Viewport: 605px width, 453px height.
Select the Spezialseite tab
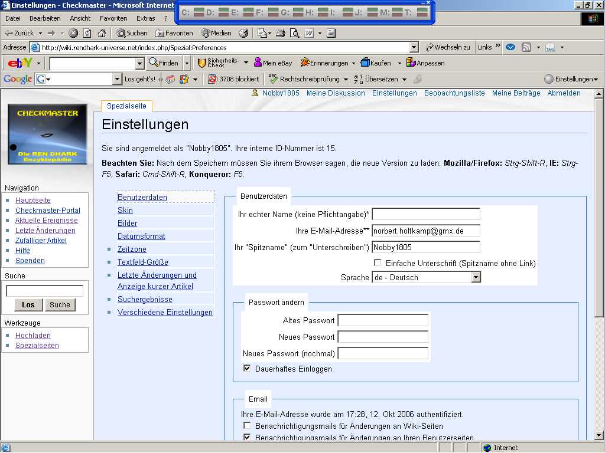pos(126,106)
